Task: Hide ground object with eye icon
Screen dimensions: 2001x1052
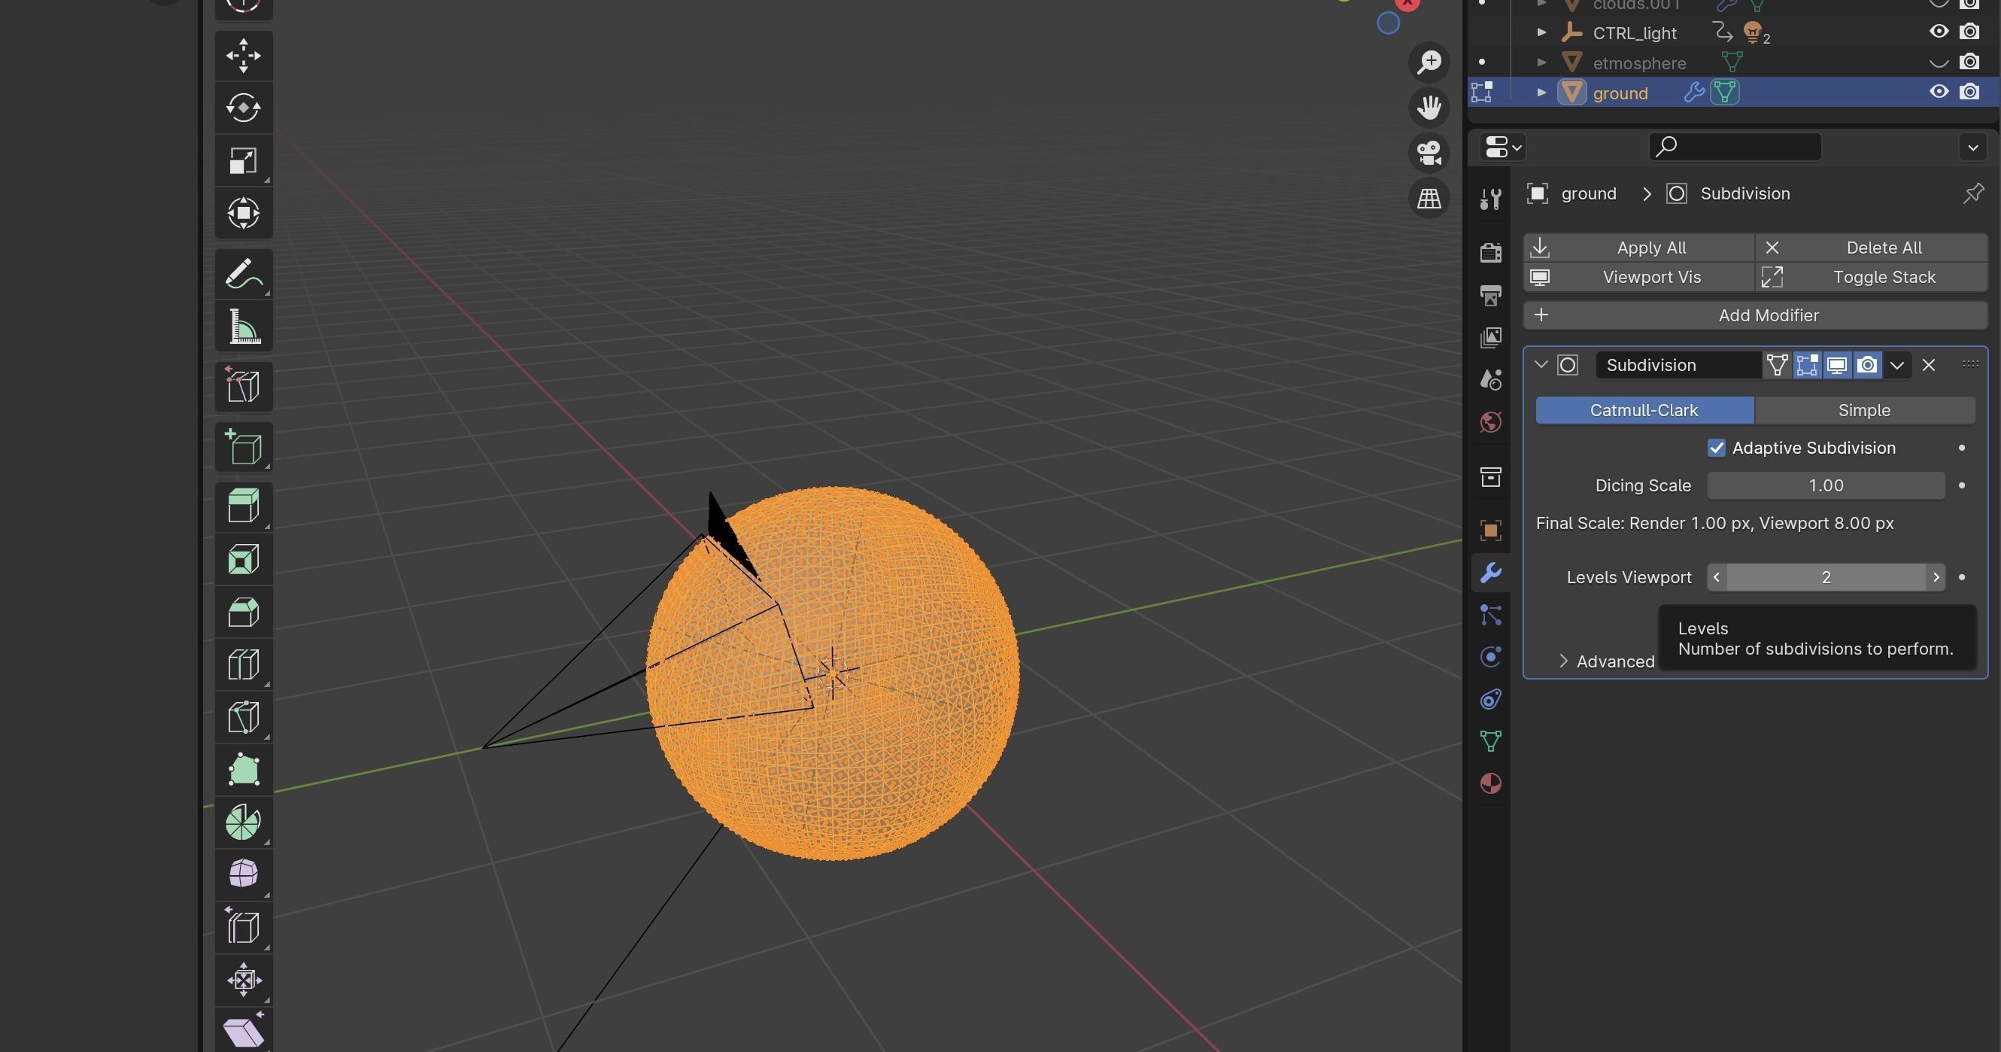Action: (1938, 93)
